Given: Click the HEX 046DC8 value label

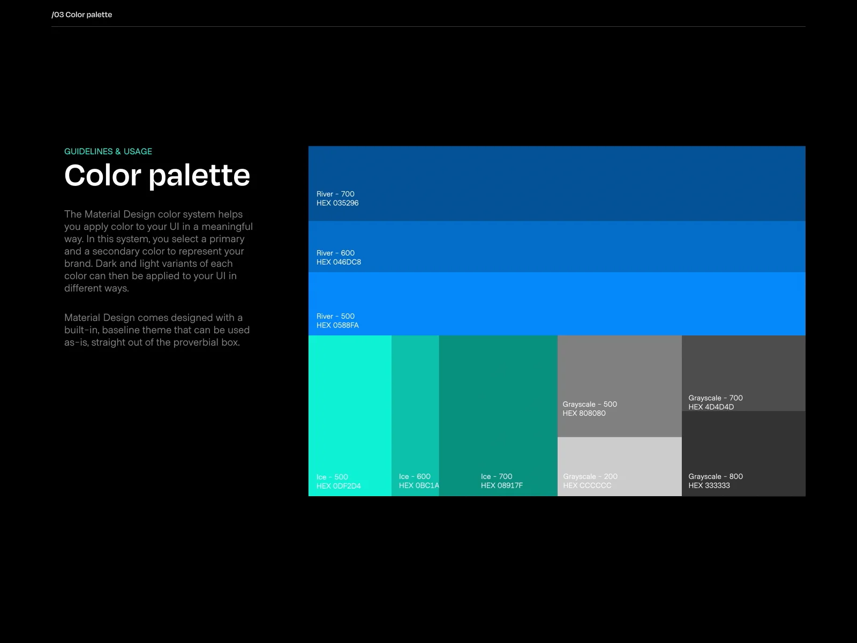Looking at the screenshot, I should tap(339, 262).
